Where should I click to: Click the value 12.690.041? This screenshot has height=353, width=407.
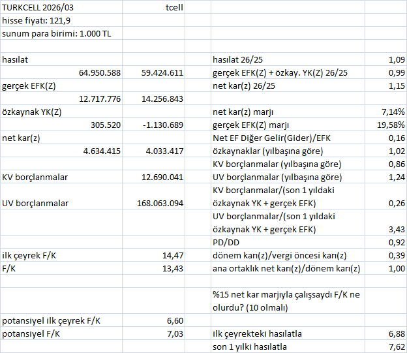[x=153, y=177]
